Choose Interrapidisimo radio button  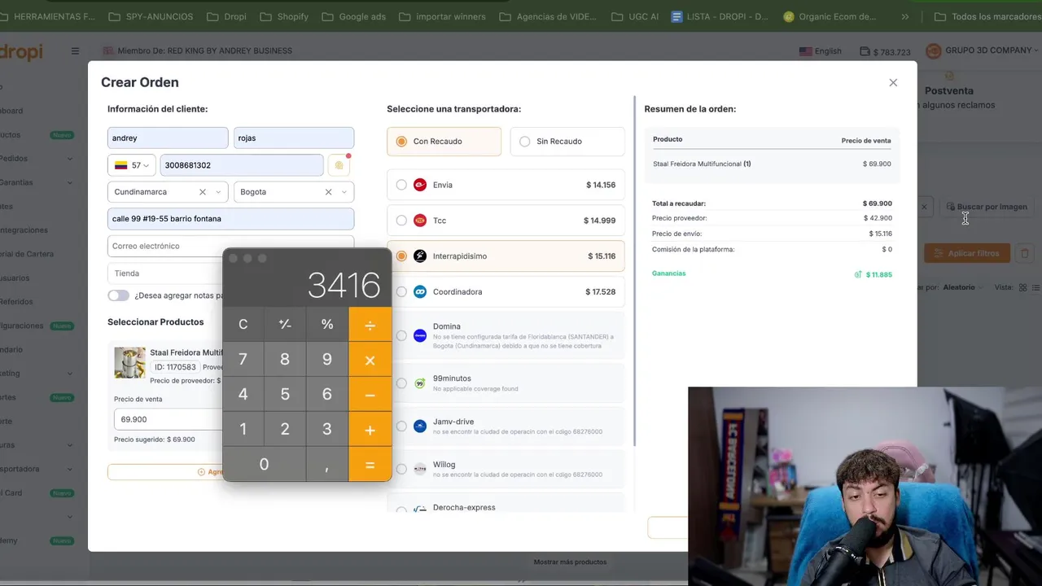tap(401, 256)
